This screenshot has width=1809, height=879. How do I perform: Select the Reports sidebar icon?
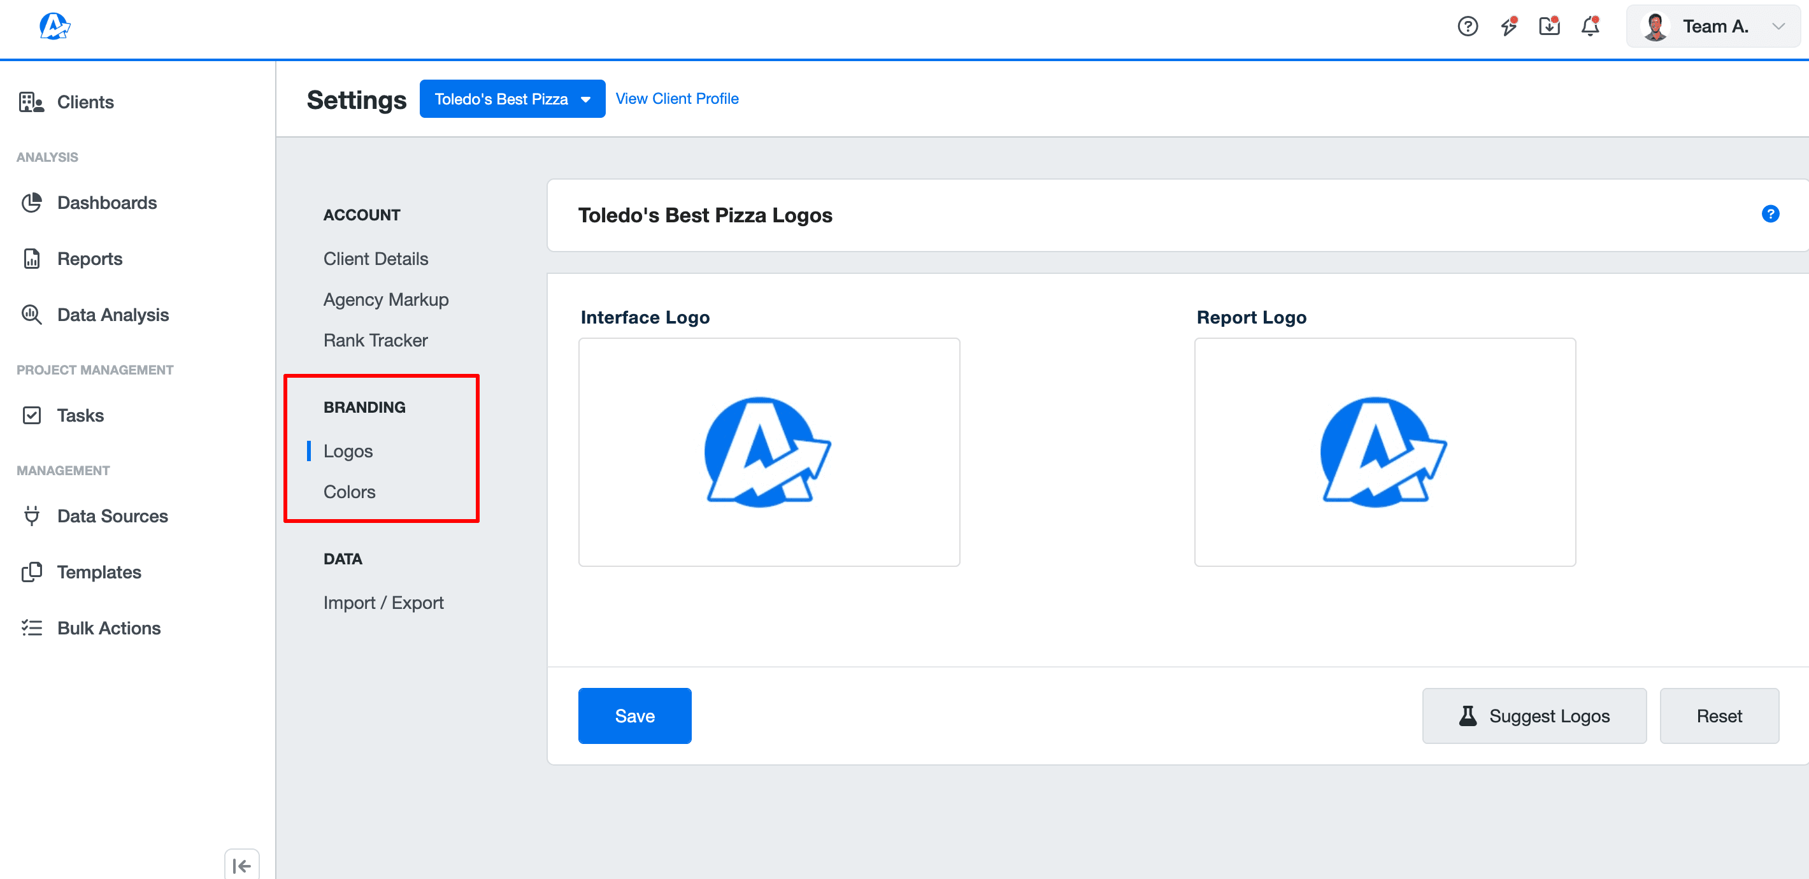pos(32,259)
